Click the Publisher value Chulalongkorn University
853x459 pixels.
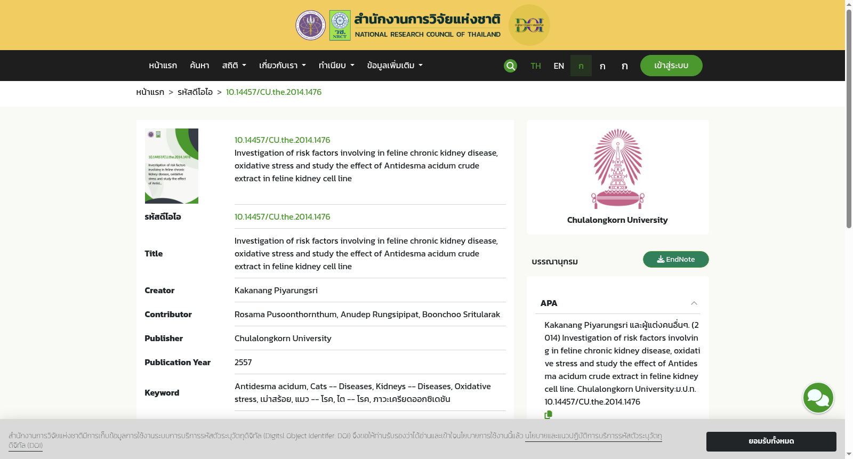(x=283, y=339)
